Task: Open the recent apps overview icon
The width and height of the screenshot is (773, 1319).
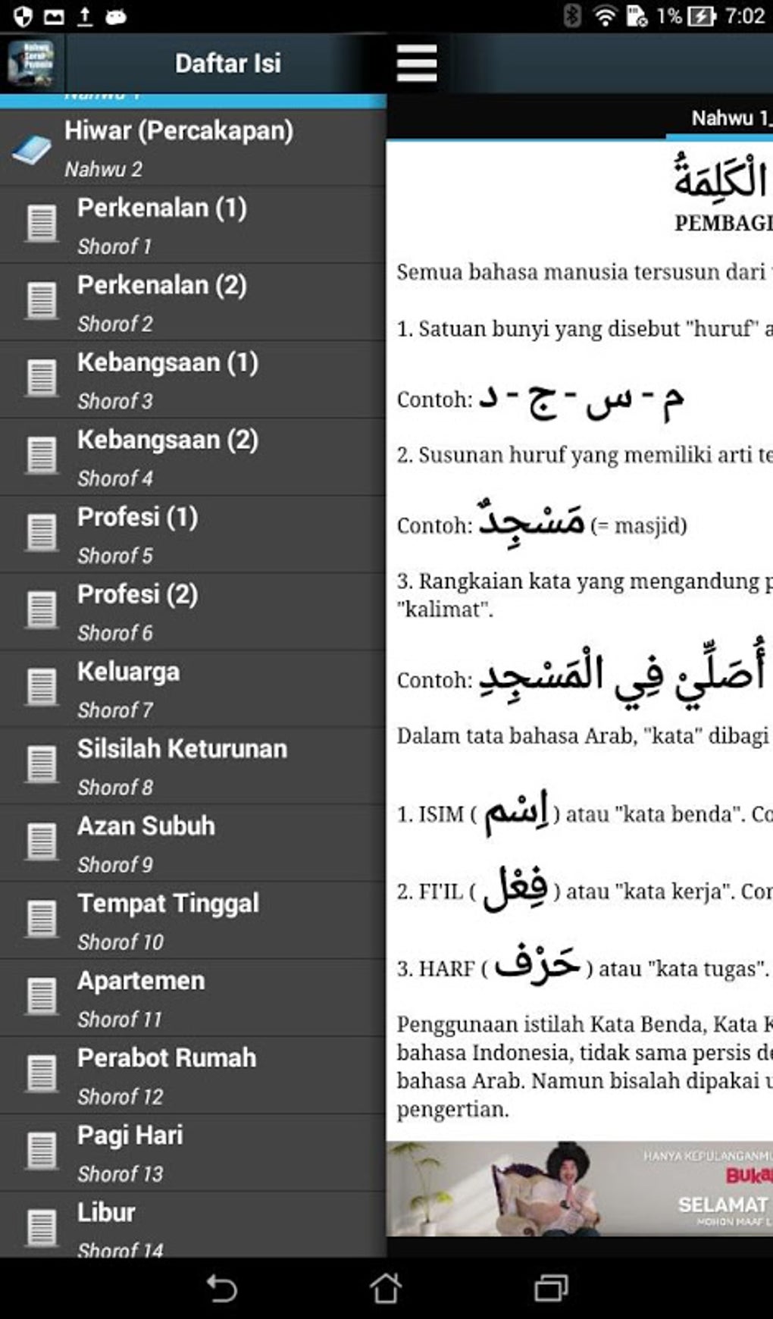Action: 551,1288
